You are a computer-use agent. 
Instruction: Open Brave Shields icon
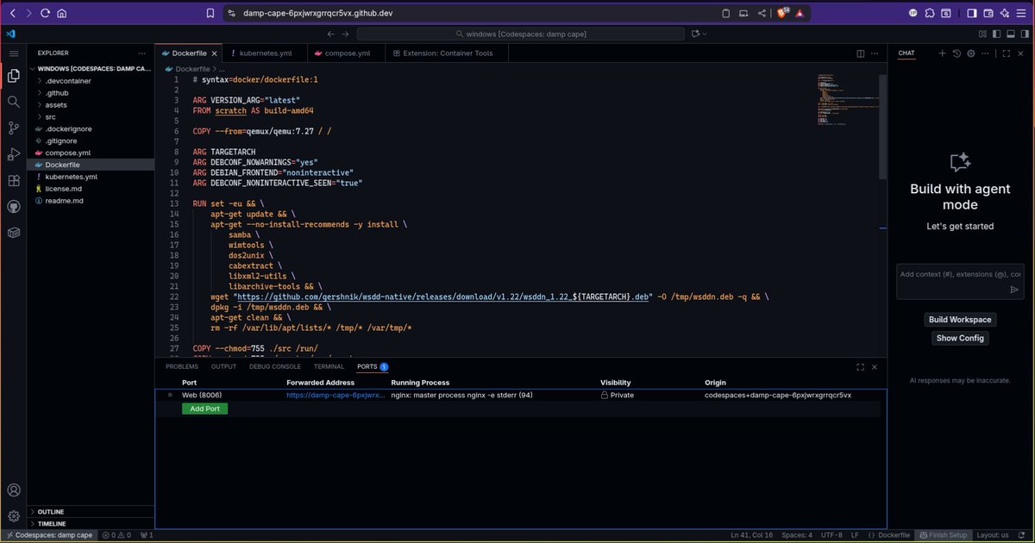click(783, 13)
